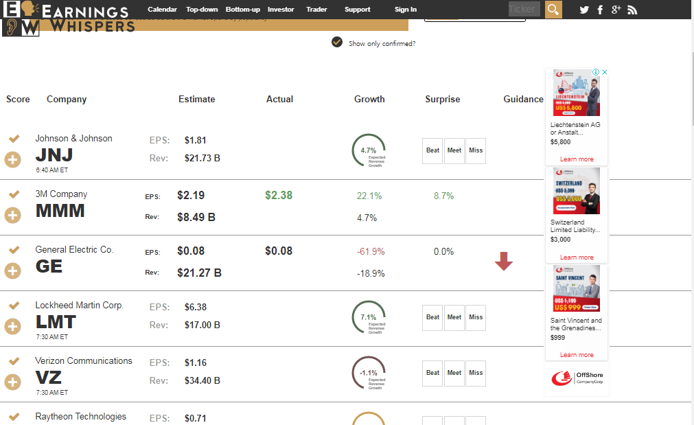Open the Bottom-up menu
This screenshot has width=694, height=425.
pyautogui.click(x=242, y=10)
